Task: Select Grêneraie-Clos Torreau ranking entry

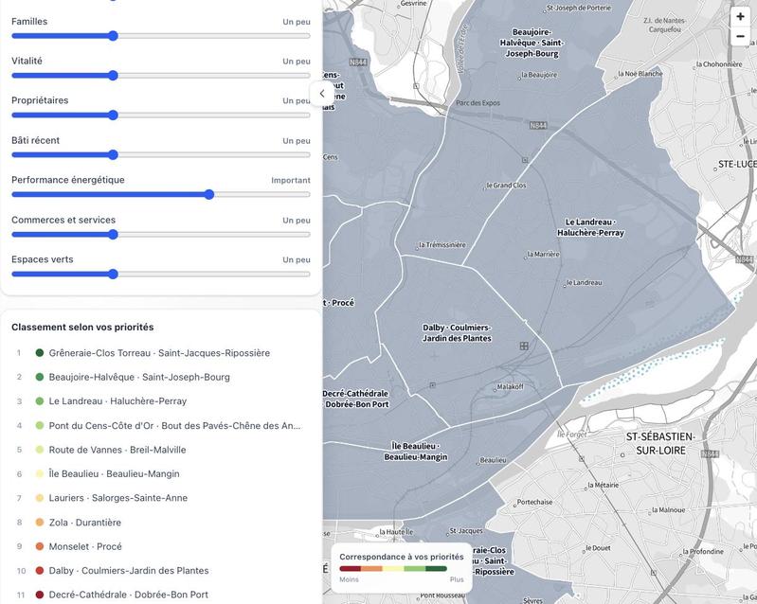Action: 161,353
